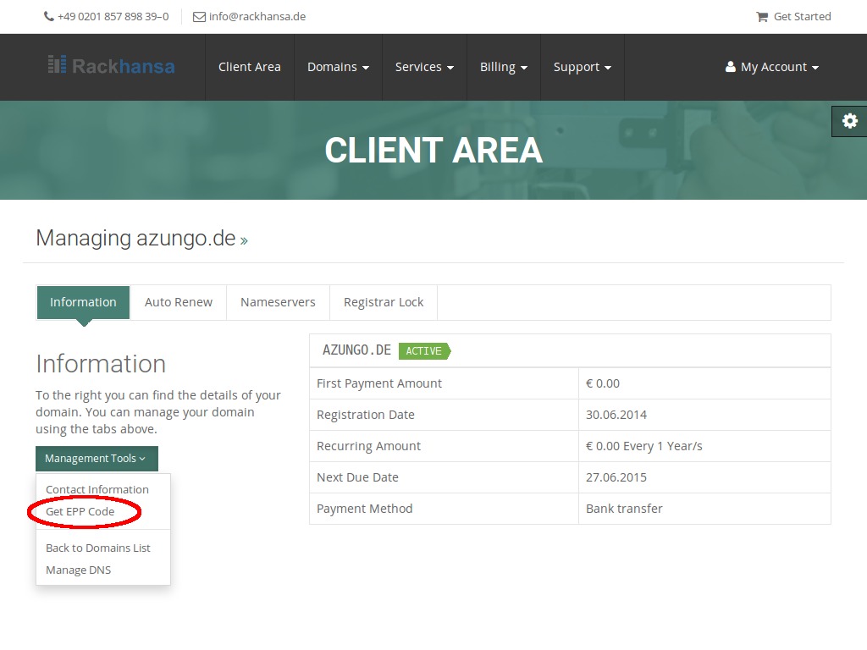This screenshot has height=650, width=867.
Task: Choose Contact Information from the menu
Action: tap(97, 490)
